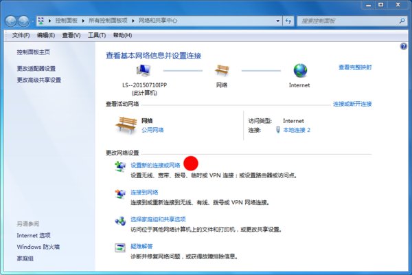Open 更改适配器设置 in the sidebar

[x=36, y=69]
